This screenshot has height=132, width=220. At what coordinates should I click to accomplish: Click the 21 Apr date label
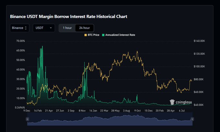pos(49,111)
